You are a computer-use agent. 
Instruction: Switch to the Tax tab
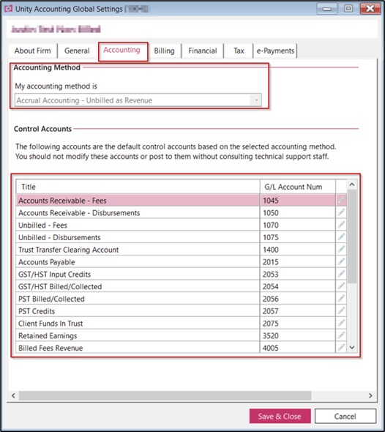coord(239,51)
